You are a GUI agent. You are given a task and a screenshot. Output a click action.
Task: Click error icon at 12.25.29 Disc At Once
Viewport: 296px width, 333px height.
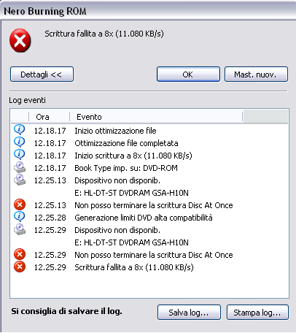click(20, 254)
